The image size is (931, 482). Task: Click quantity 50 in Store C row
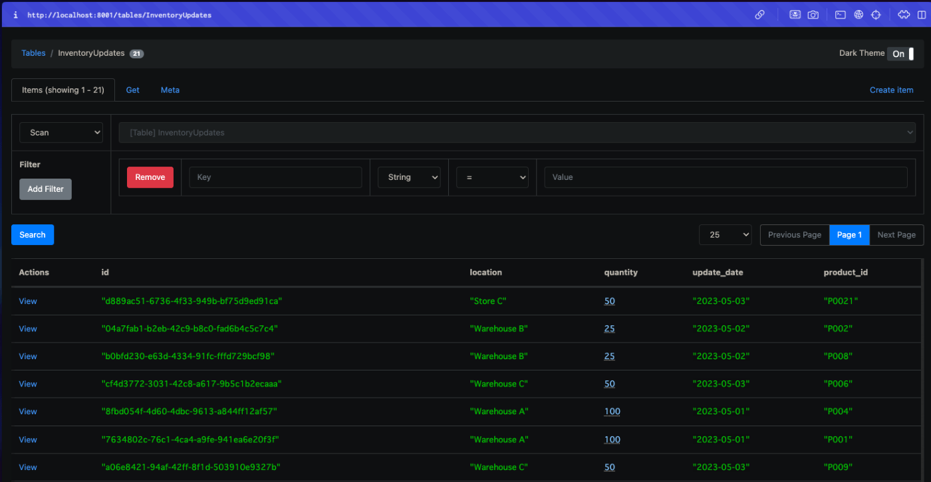(x=609, y=301)
